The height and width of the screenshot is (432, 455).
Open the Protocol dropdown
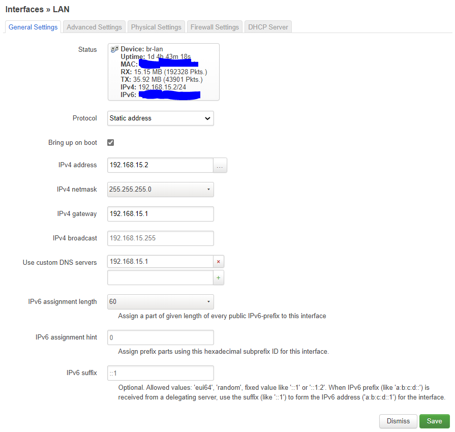[x=160, y=118]
